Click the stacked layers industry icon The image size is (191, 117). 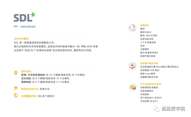16,88
